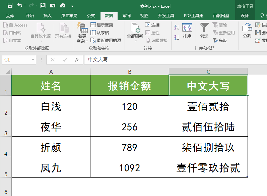Expand the Name Box dropdown arrow
Image resolution: width=267 pixels, height=196 pixels.
click(x=33, y=59)
